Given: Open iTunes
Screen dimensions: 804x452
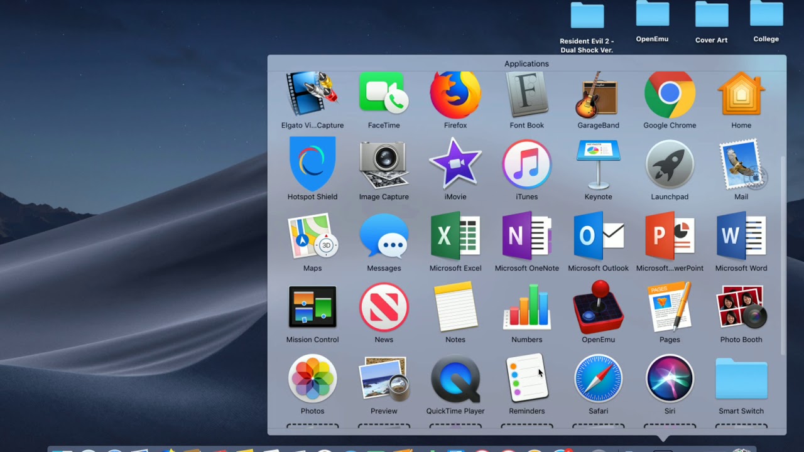Looking at the screenshot, I should tap(527, 164).
